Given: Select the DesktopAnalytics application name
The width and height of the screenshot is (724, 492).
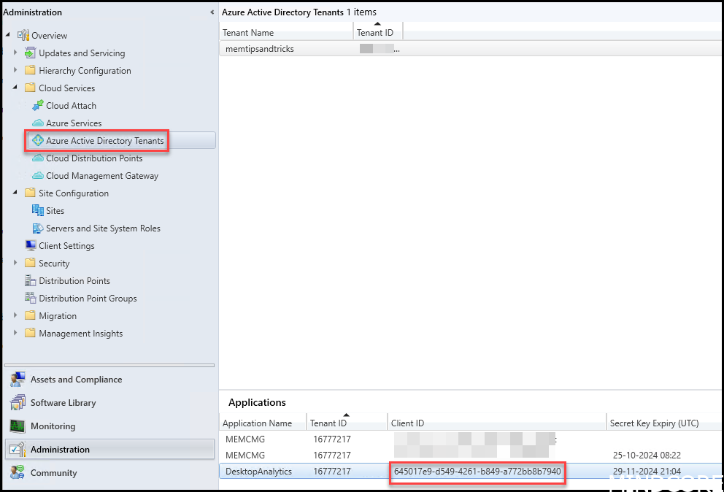Looking at the screenshot, I should 258,472.
